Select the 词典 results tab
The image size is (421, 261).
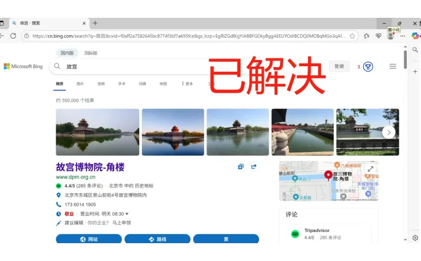142,84
